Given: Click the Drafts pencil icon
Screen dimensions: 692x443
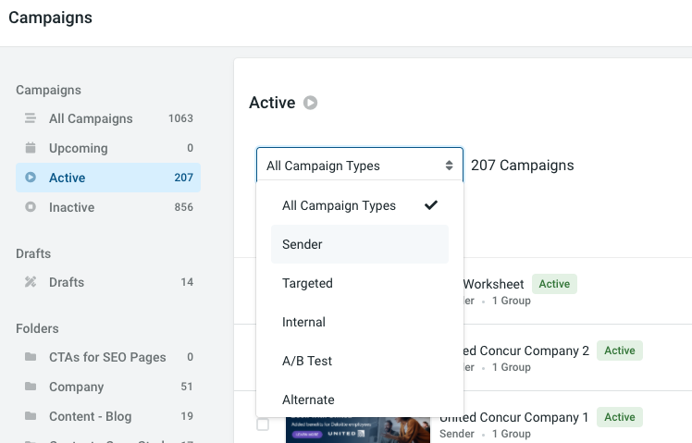Looking at the screenshot, I should point(30,282).
